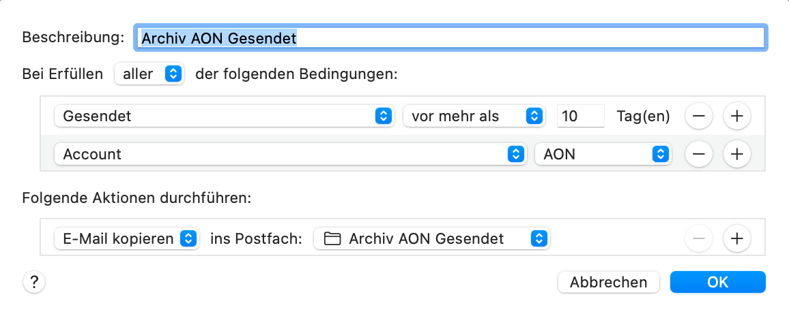Click the folder icon in the mailbox popup

point(332,238)
